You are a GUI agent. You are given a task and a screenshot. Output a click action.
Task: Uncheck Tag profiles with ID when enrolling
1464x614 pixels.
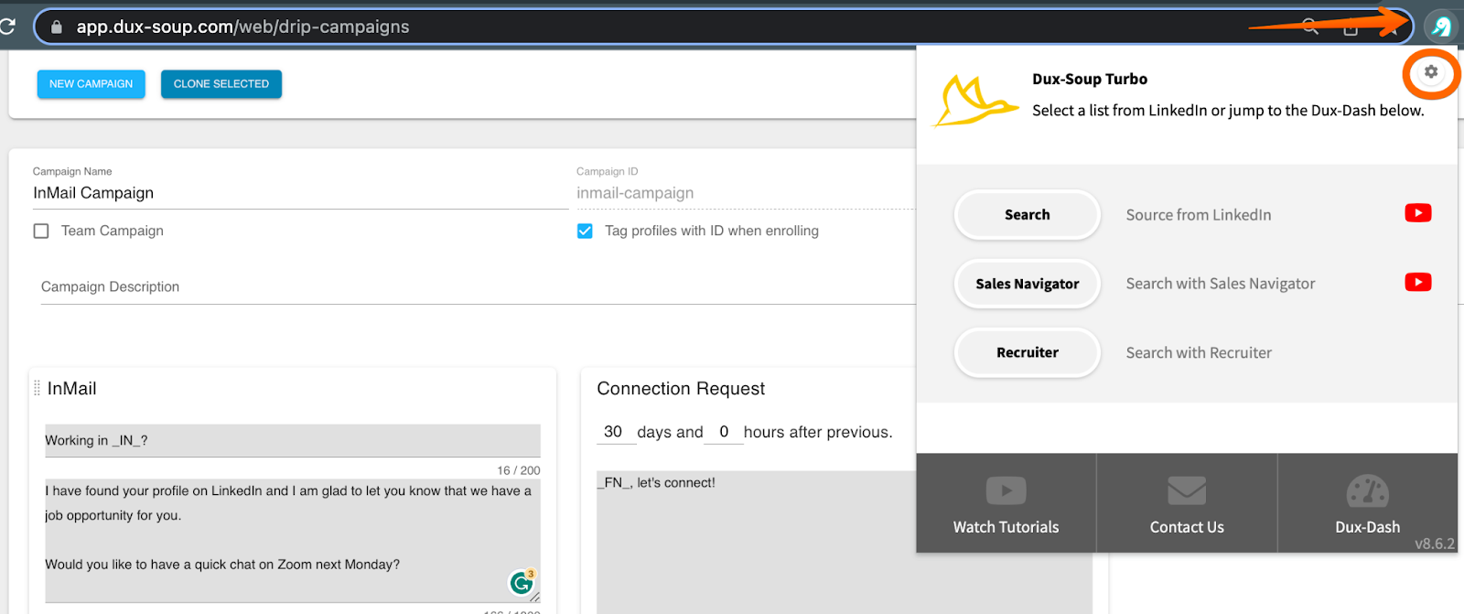pyautogui.click(x=585, y=231)
